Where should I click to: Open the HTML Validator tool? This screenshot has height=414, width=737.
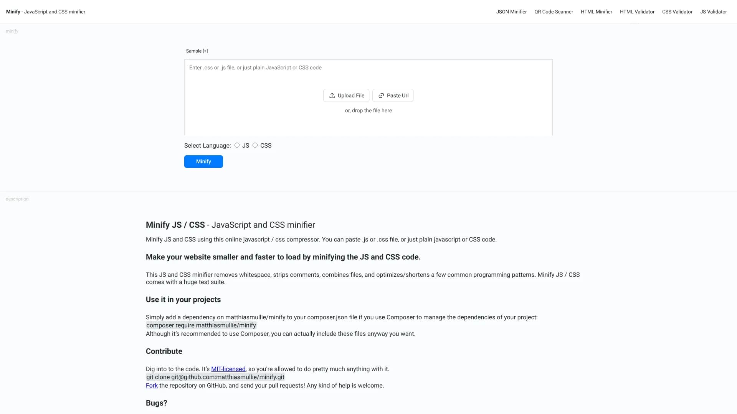coord(637,11)
